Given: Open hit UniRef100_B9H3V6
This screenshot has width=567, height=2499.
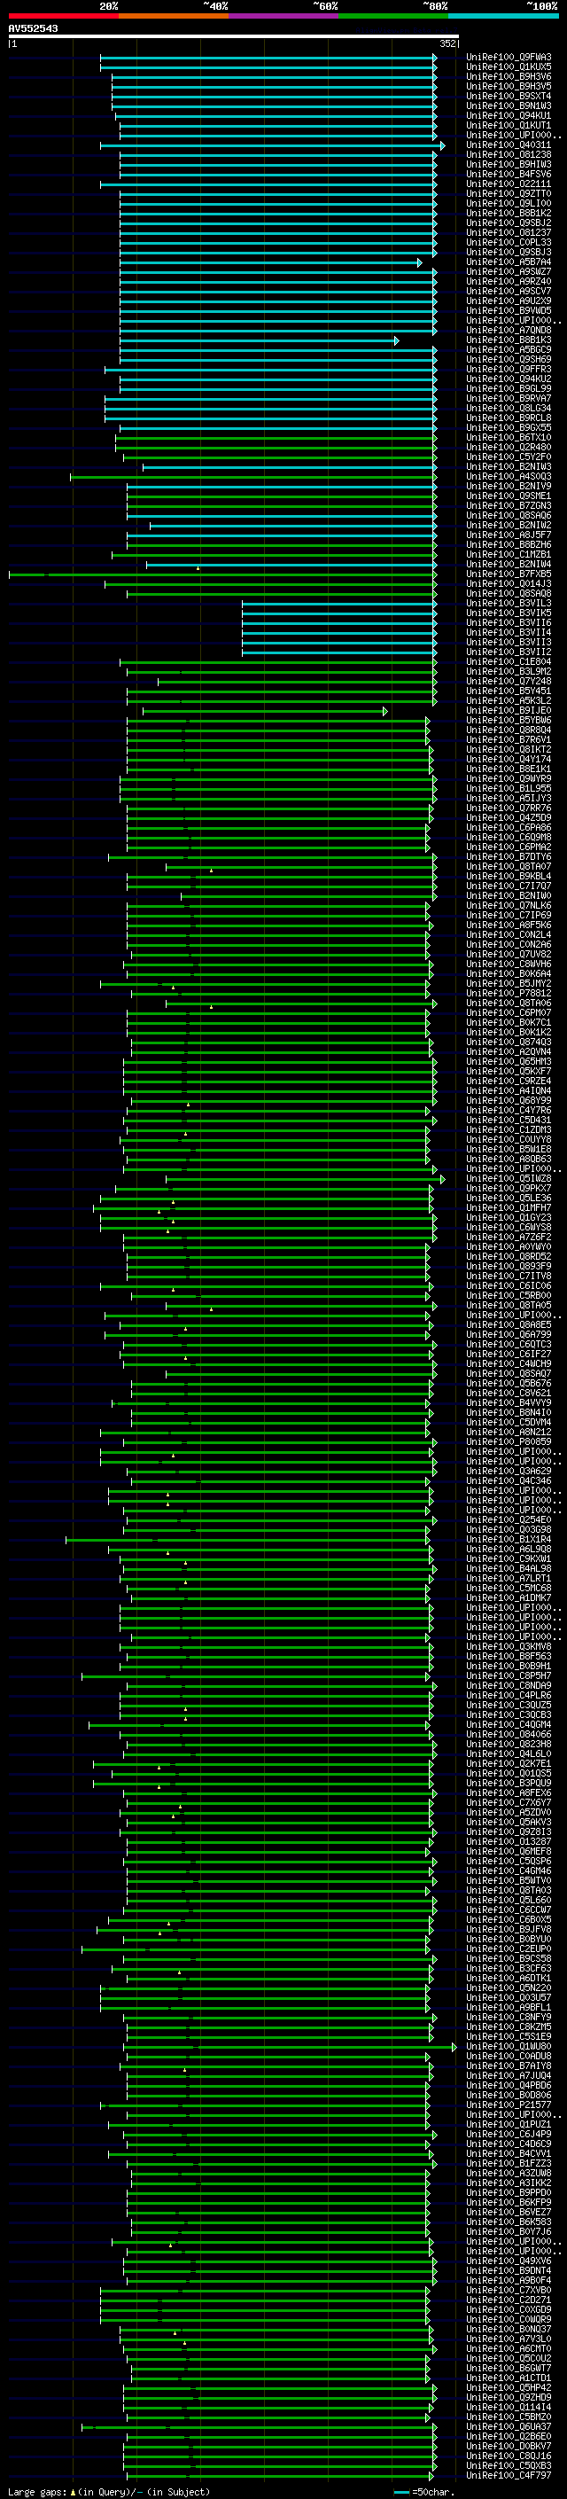Looking at the screenshot, I should 509,76.
